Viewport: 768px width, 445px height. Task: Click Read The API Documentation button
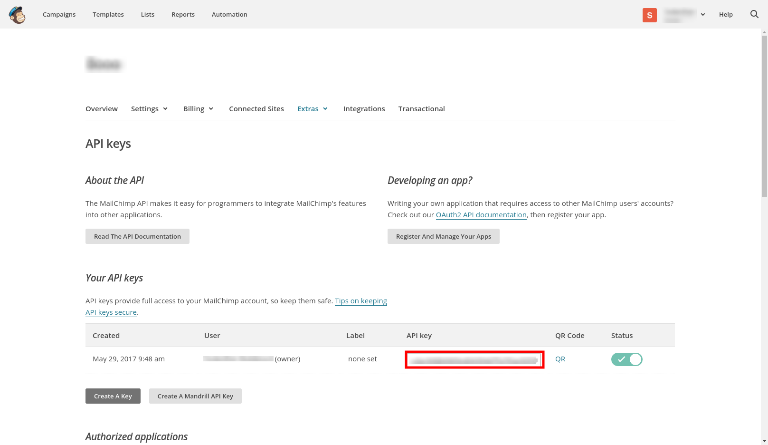point(137,236)
